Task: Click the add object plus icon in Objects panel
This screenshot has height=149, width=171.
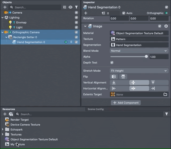Action: pos(5,7)
